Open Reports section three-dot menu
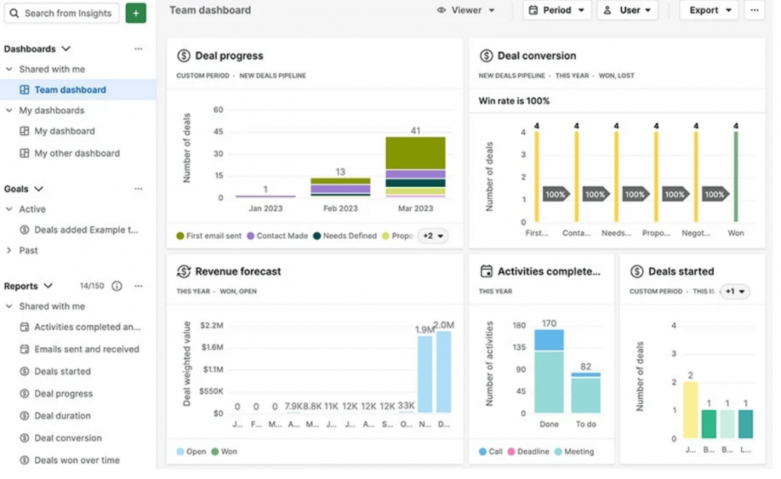This screenshot has width=781, height=479. tap(139, 286)
